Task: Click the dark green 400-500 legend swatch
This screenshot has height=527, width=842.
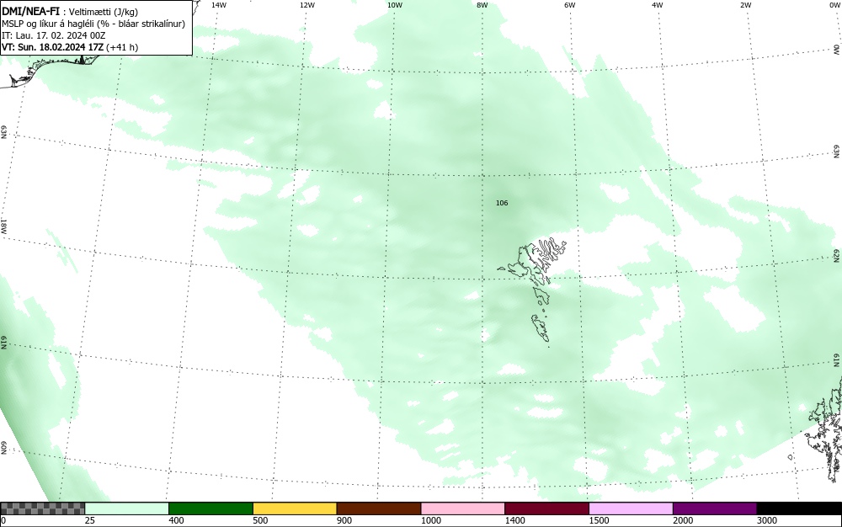Action: (x=210, y=508)
